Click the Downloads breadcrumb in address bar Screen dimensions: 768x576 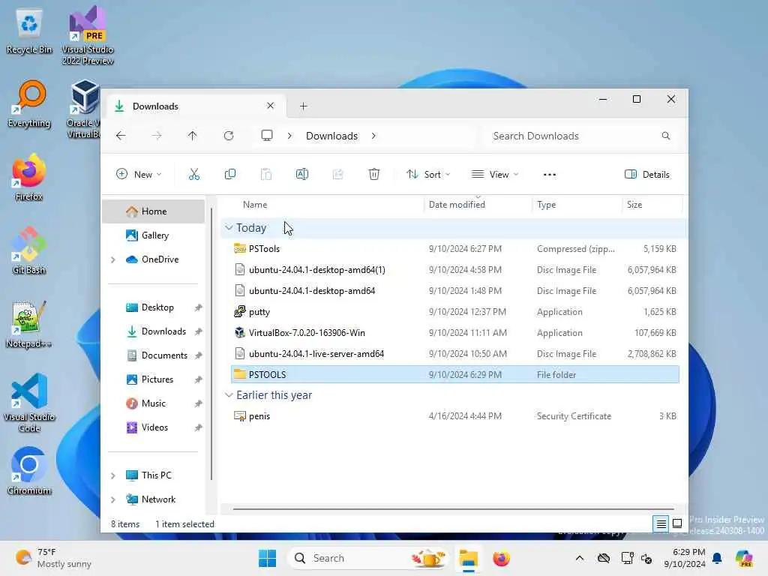[x=331, y=136]
